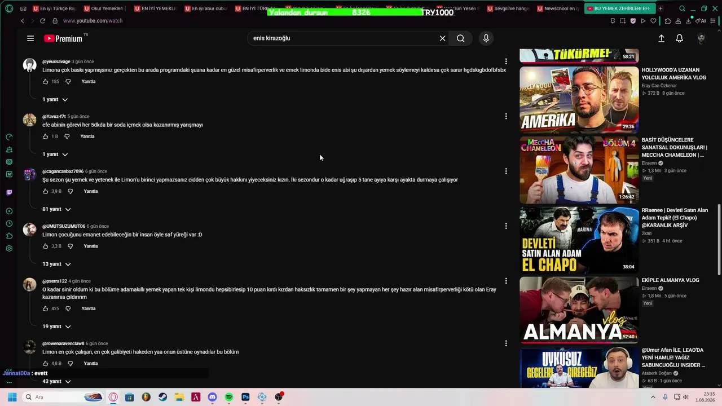722x406 pixels.
Task: Open the YouTube guide hamburger menu
Action: pos(30,38)
